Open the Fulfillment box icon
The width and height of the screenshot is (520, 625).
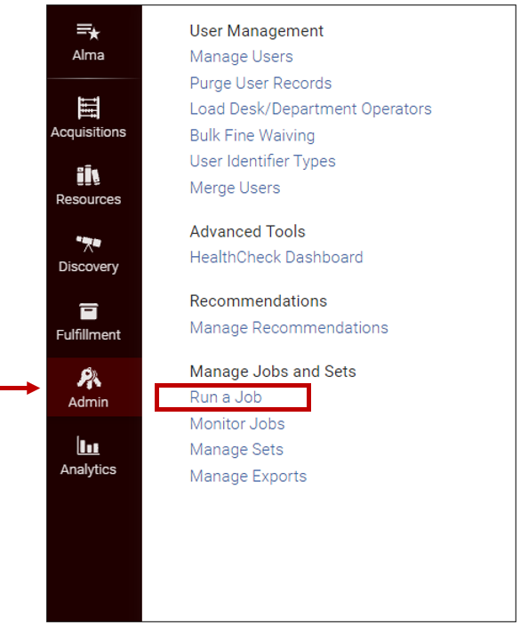click(x=89, y=311)
